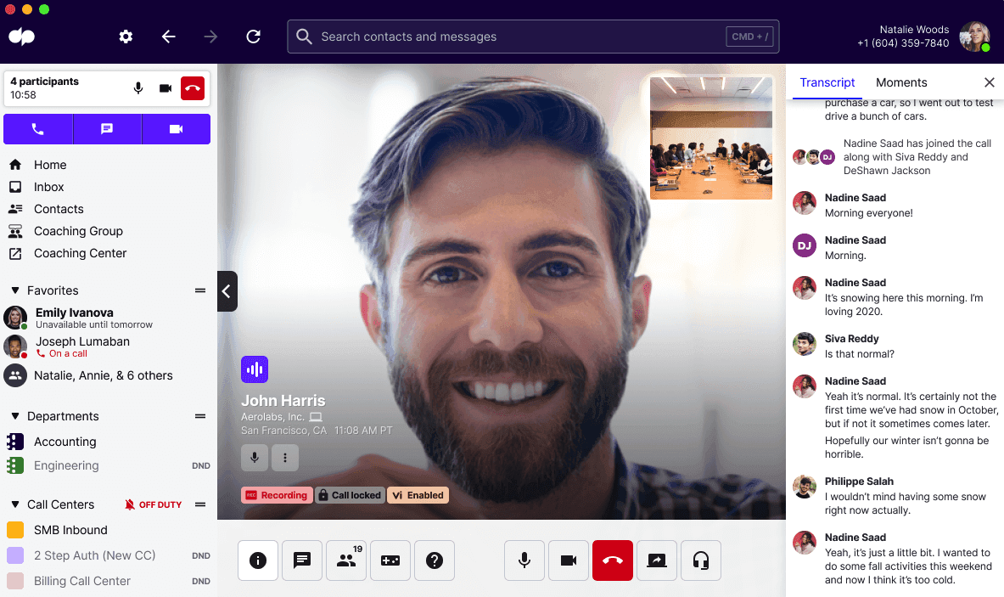Mute microphone in bottom call controls
This screenshot has width=1004, height=597.
coord(524,560)
